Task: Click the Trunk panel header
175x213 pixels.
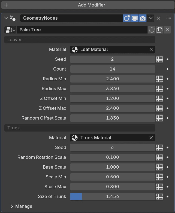Action: [x=80, y=128]
